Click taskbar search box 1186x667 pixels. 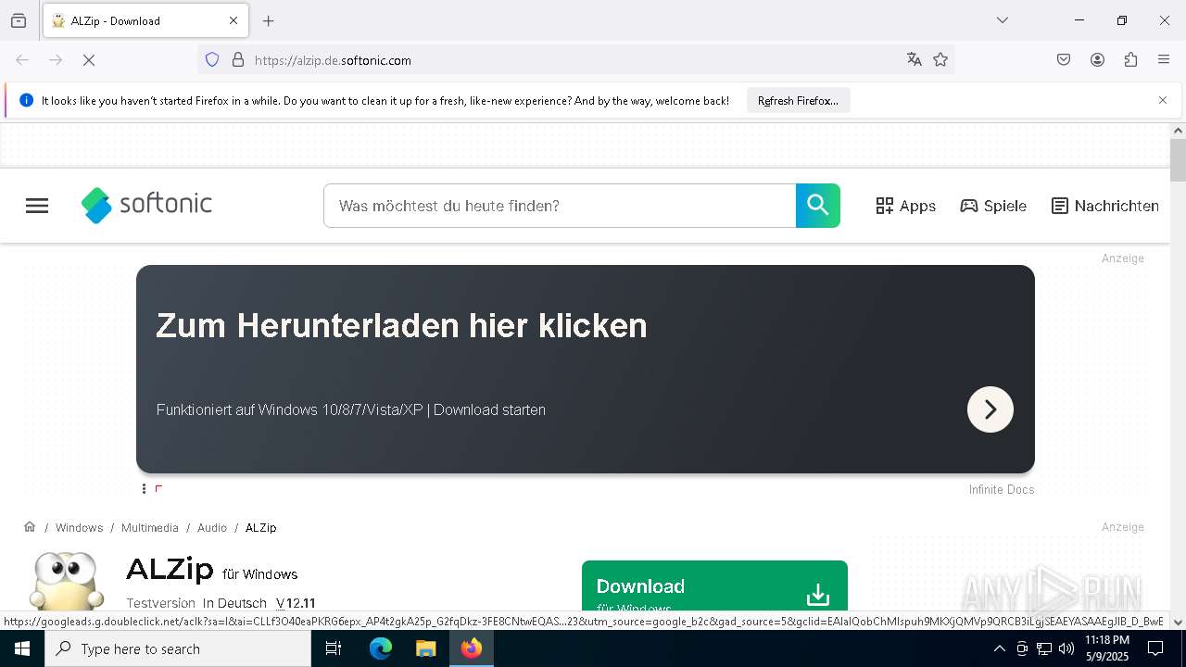click(x=178, y=648)
